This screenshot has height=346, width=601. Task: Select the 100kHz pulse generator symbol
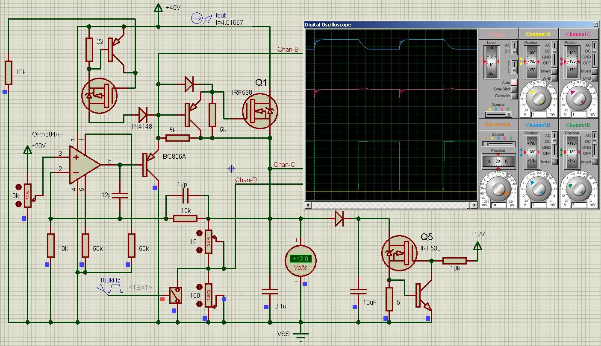pyautogui.click(x=110, y=288)
